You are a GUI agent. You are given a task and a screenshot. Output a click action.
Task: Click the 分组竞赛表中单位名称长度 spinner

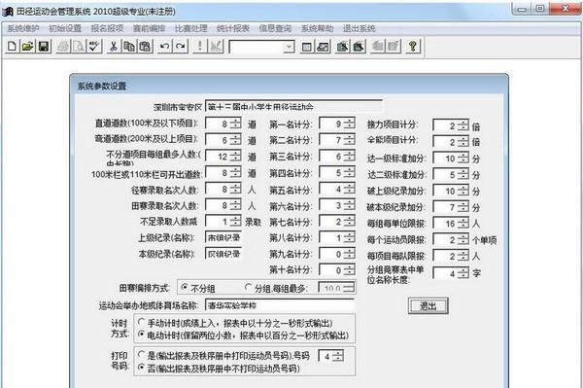463,273
